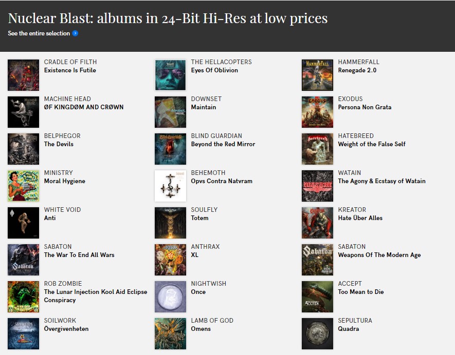455x355 pixels.
Task: Click the Hammerfall Renegade 2.0 cover image
Action: click(x=317, y=75)
